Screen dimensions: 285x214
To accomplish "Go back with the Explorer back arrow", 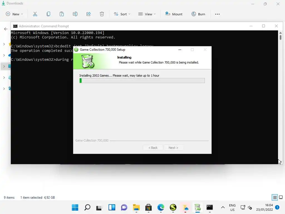I will click(x=6, y=29).
